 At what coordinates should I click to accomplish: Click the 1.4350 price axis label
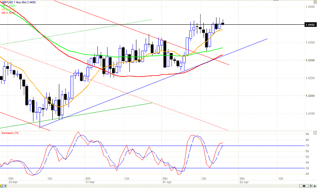[310, 42]
